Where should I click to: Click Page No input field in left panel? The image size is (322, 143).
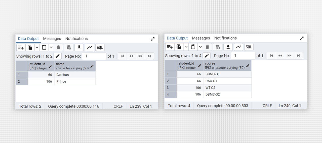pos(94,56)
